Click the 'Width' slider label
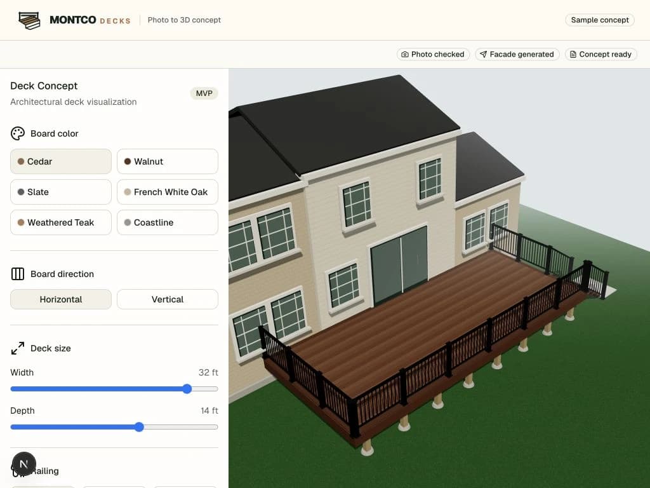Image resolution: width=650 pixels, height=488 pixels. point(22,372)
